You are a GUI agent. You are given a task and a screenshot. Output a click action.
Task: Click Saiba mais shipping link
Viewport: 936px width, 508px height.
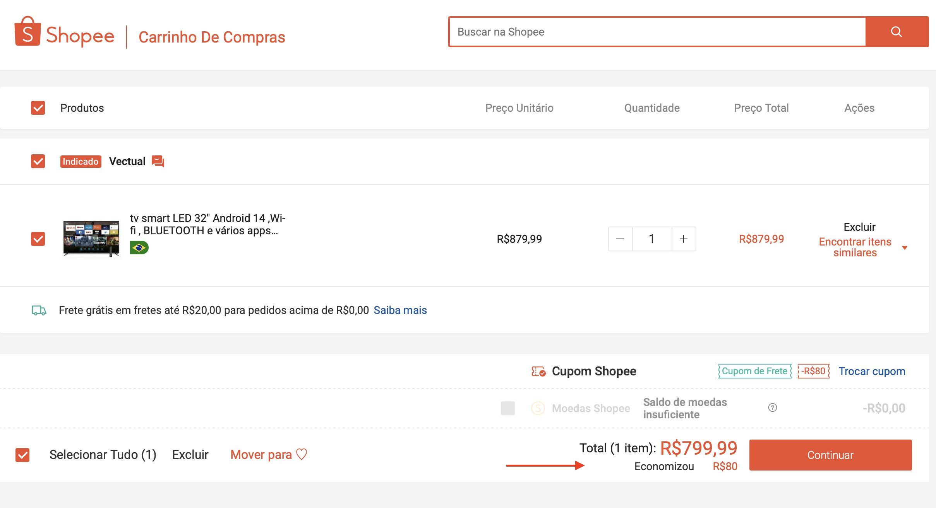[x=400, y=310]
